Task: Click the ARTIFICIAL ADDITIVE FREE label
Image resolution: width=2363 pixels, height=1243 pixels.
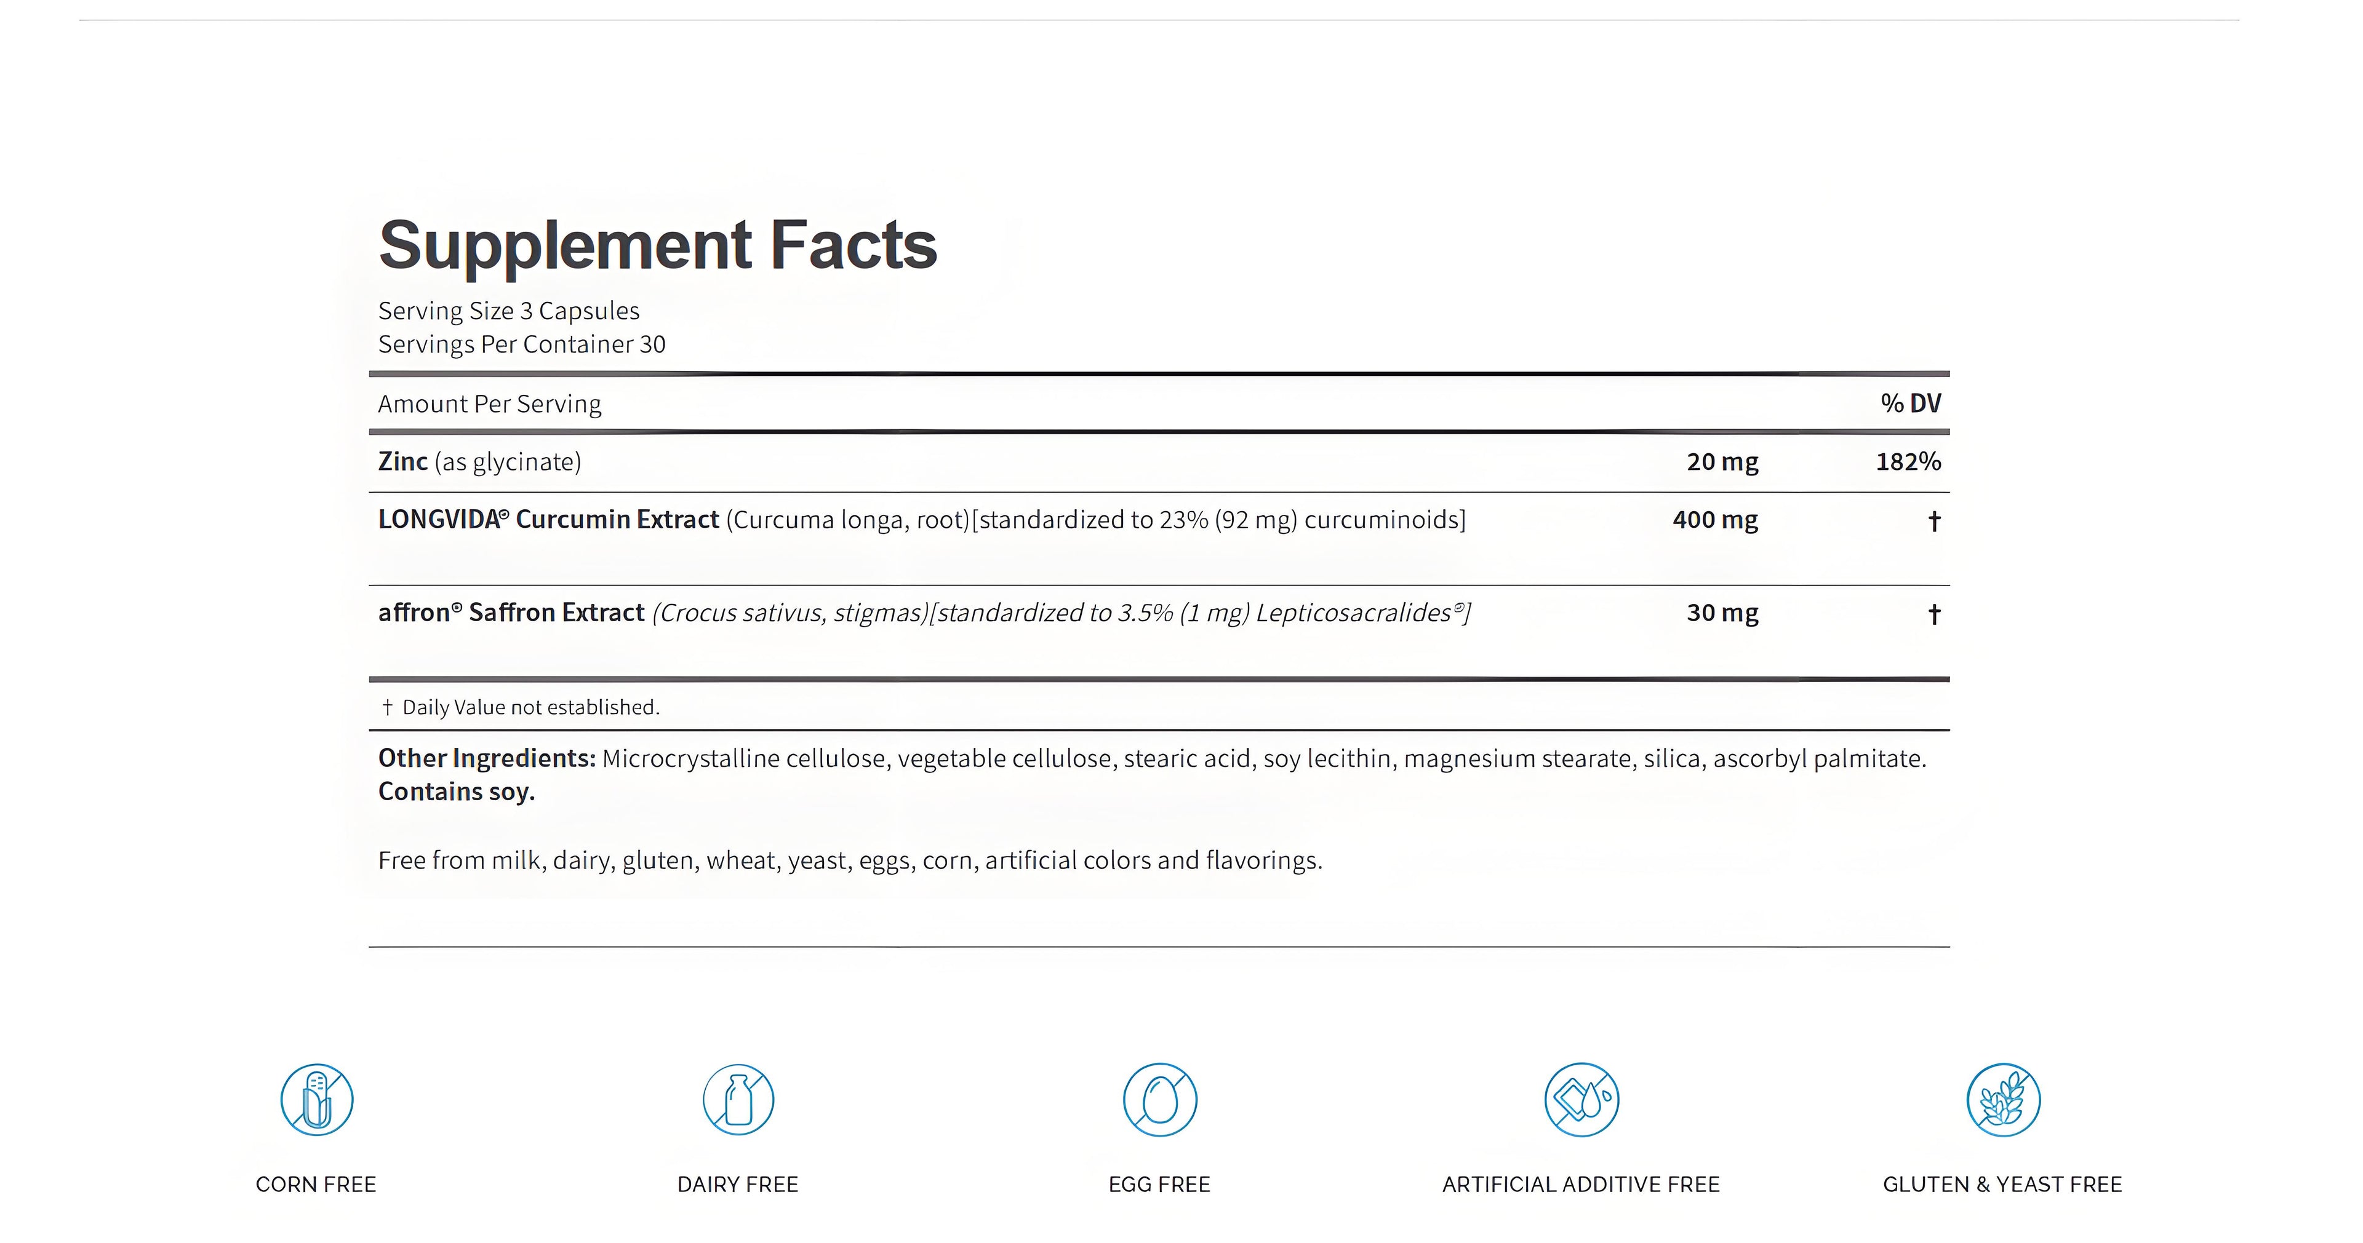Action: pyautogui.click(x=1580, y=1185)
